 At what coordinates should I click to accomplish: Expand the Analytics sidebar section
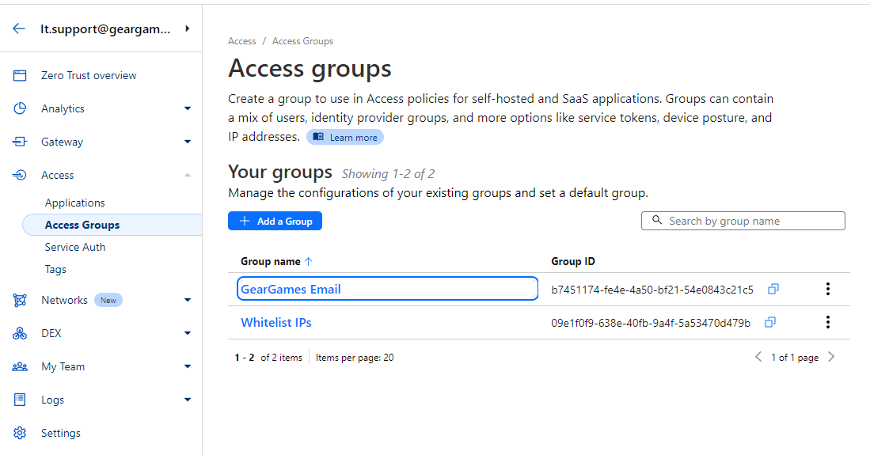click(188, 108)
